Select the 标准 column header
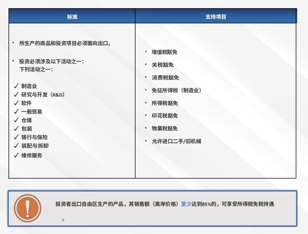Image resolution: width=308 pixels, height=234 pixels. 72,17
